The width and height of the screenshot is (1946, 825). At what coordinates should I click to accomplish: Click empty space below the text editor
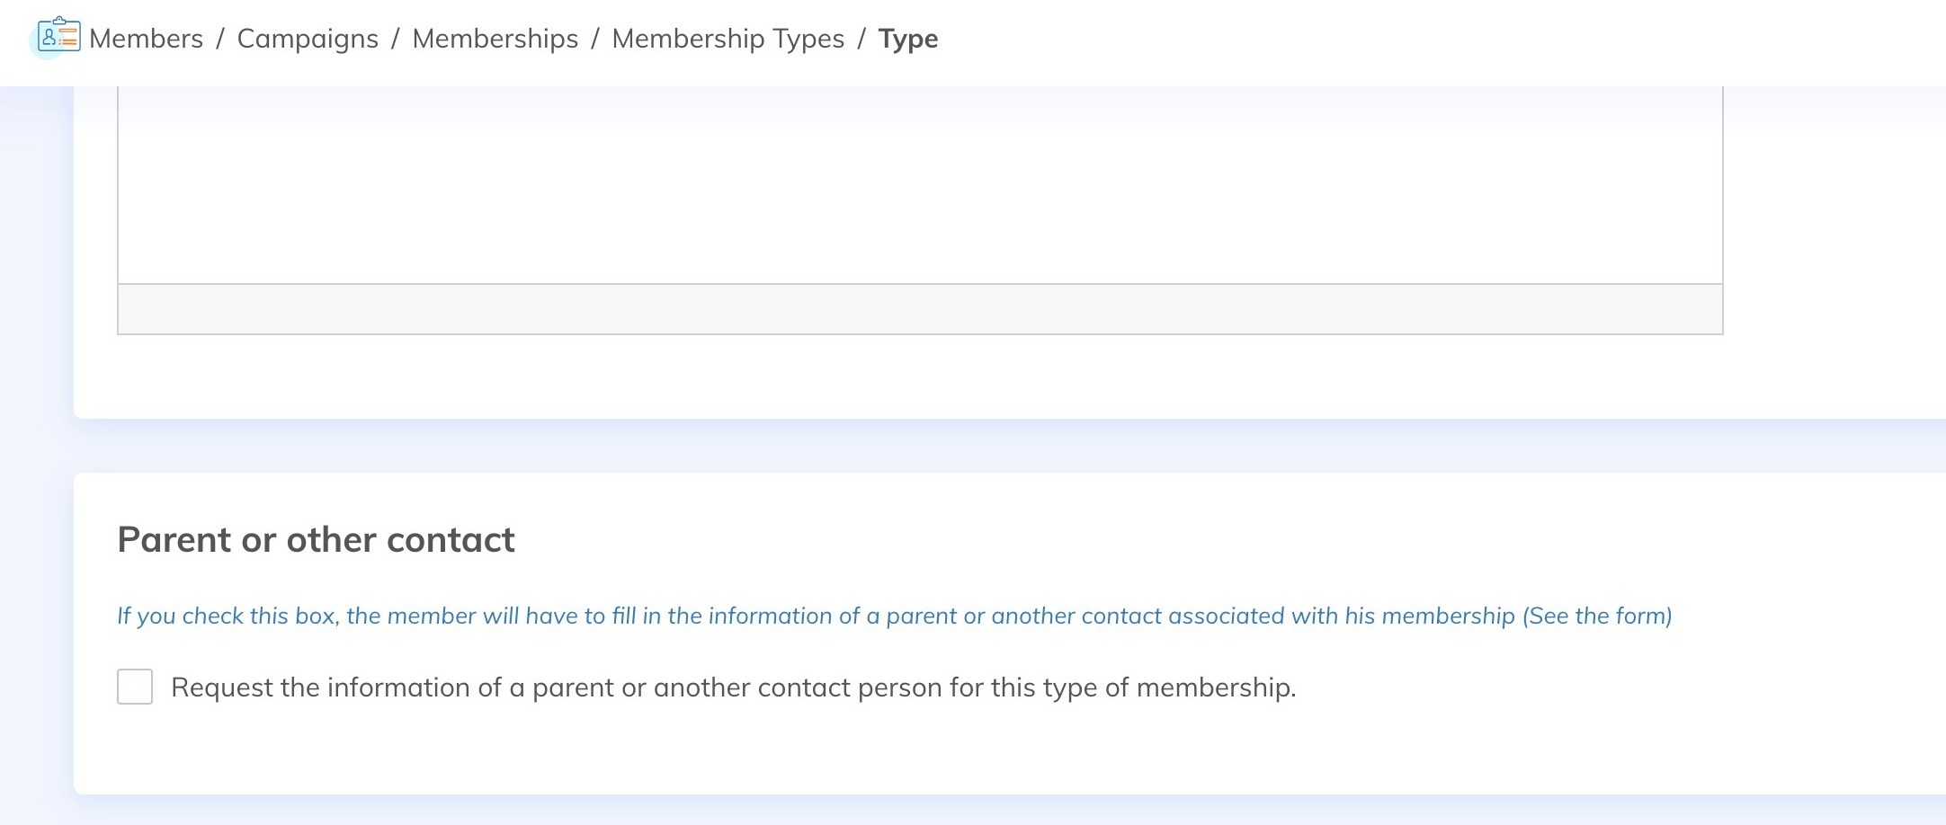[919, 376]
